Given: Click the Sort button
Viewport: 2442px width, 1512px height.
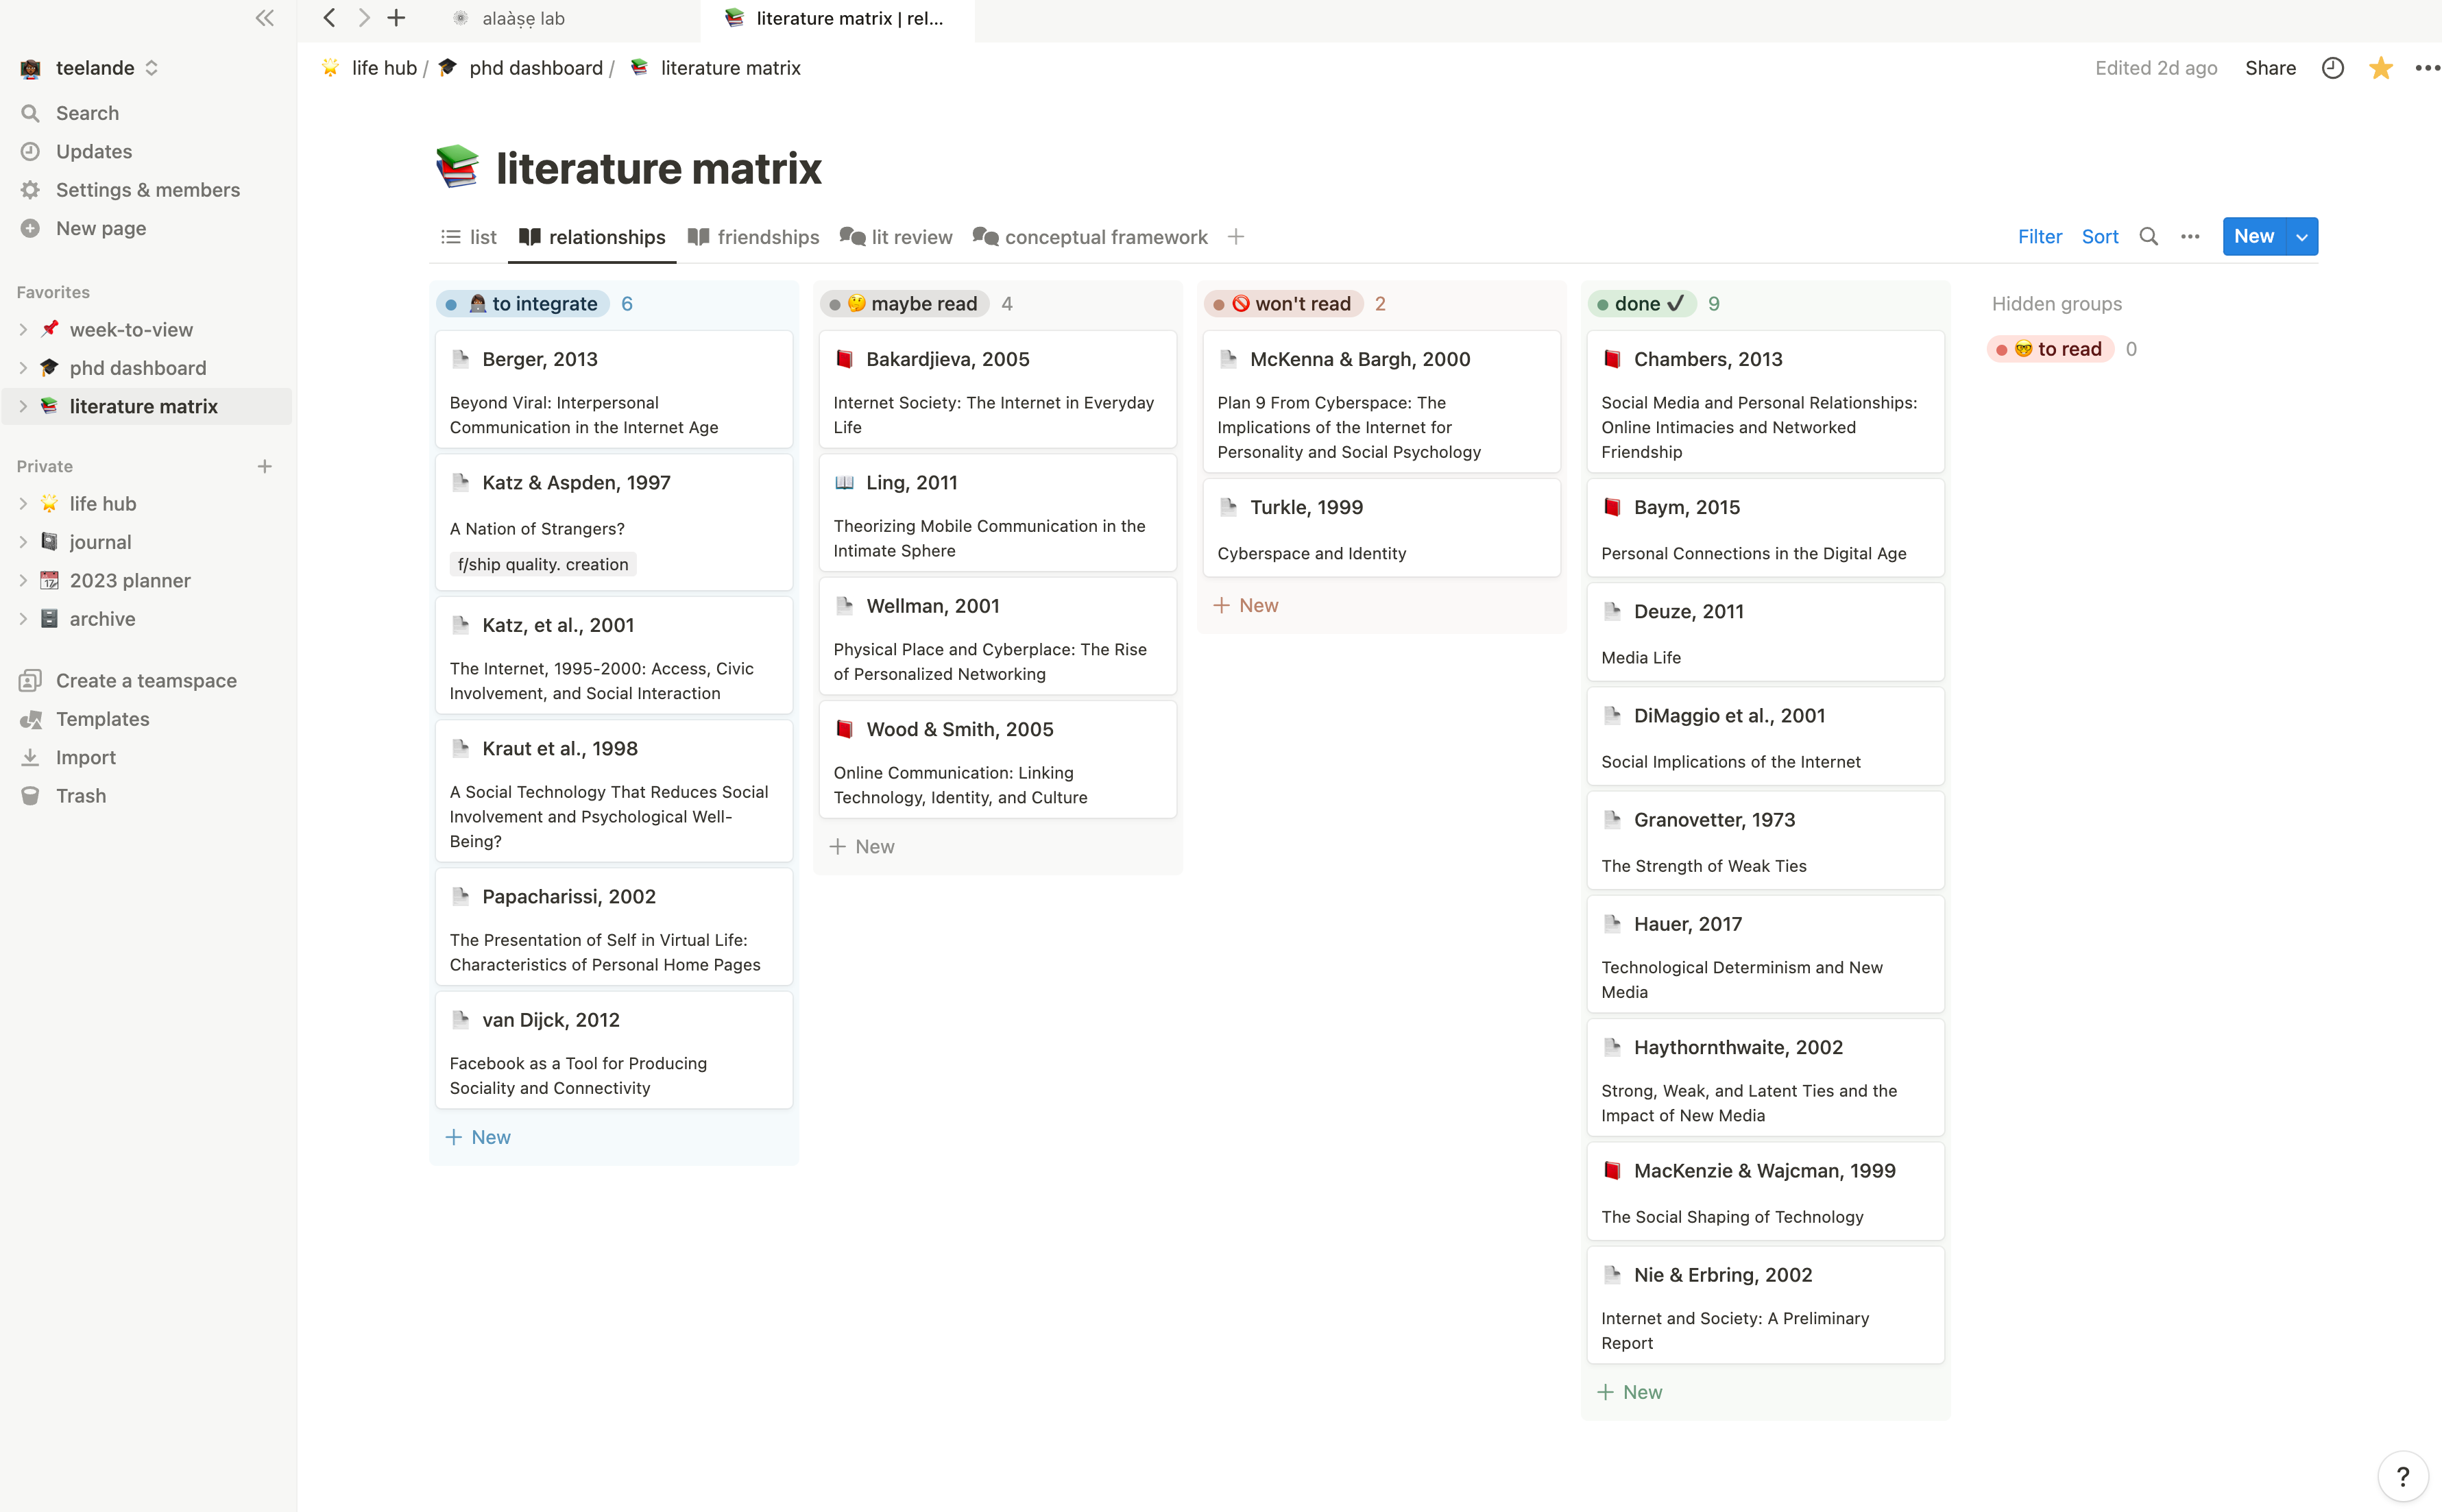Looking at the screenshot, I should (2099, 237).
